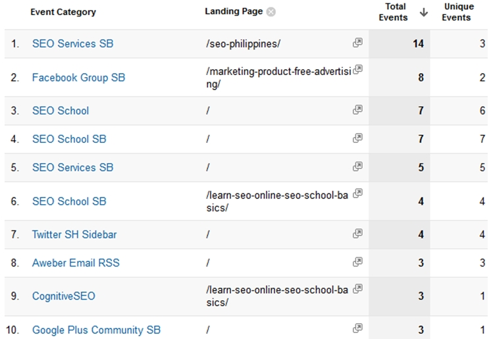This screenshot has height=339, width=489.
Task: Sort by Unique Events column header
Action: (458, 12)
